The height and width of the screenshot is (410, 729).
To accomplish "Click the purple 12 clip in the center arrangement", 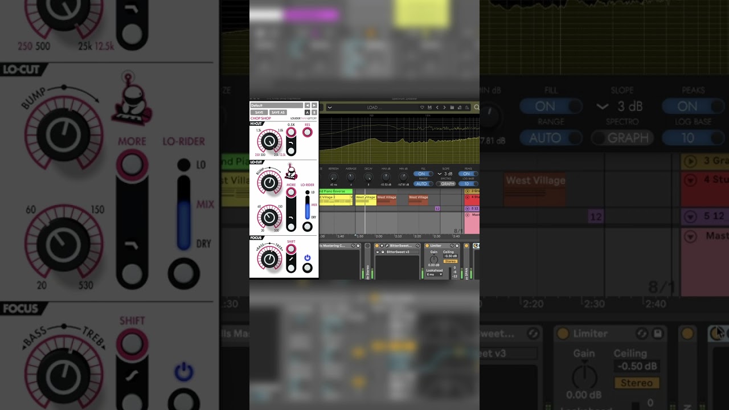I will click(437, 208).
